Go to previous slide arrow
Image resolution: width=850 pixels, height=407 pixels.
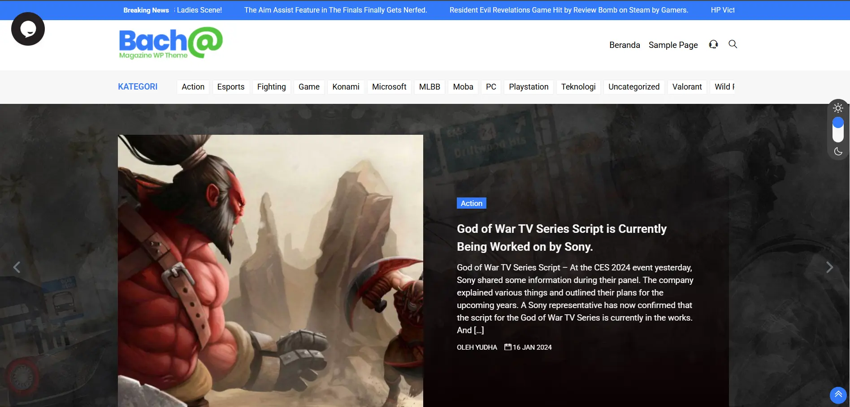pos(17,267)
